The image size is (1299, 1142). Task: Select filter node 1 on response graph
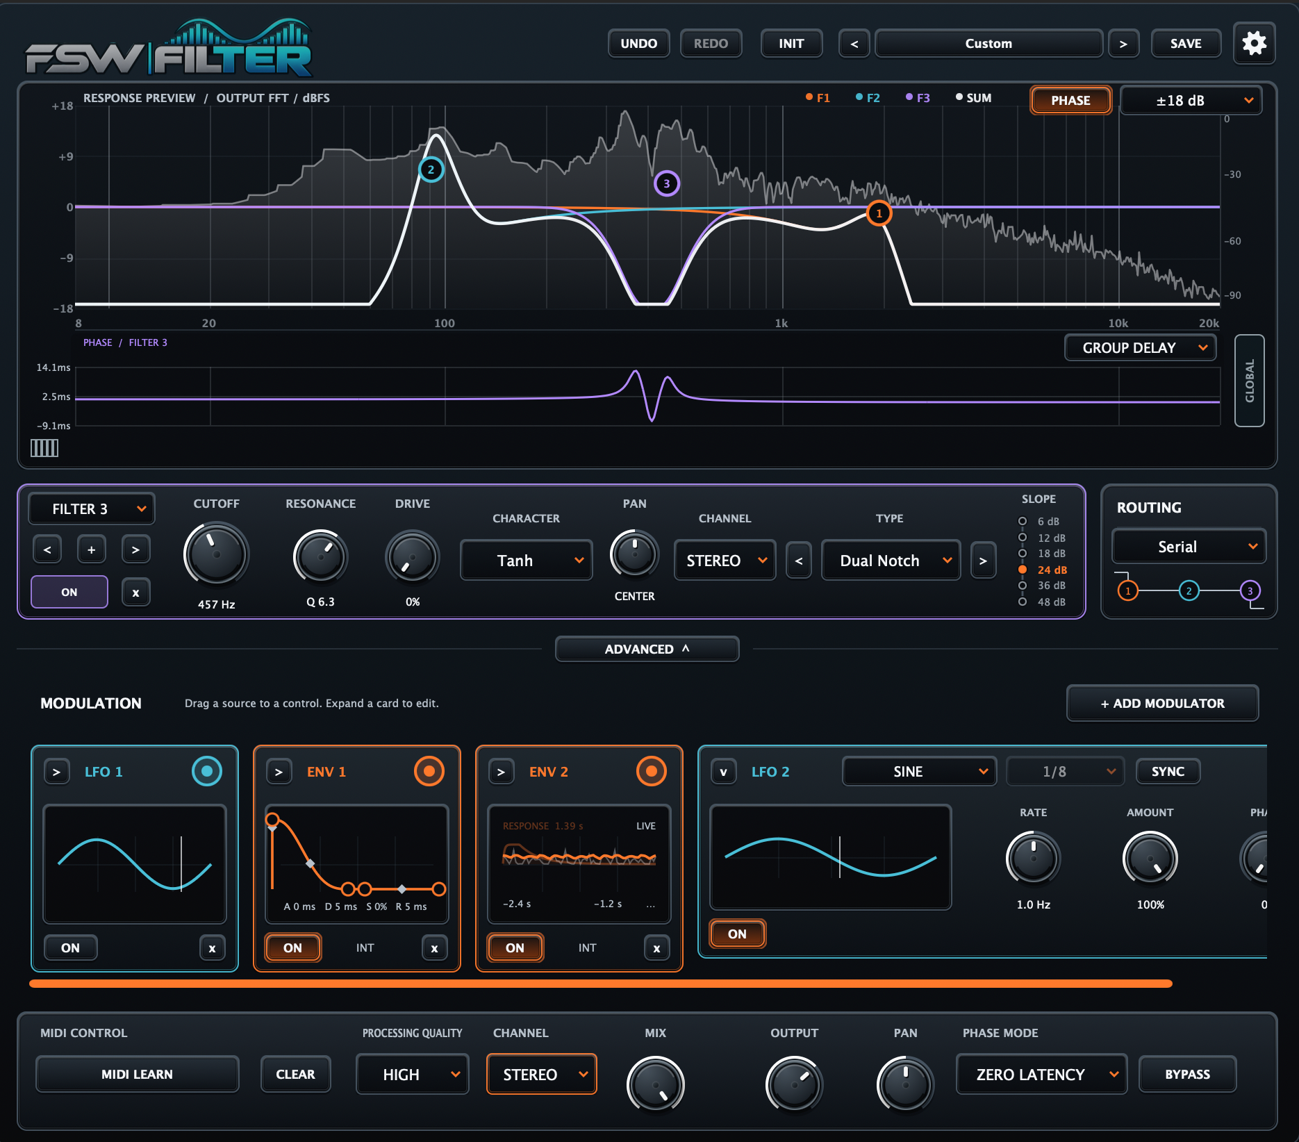[x=879, y=213]
